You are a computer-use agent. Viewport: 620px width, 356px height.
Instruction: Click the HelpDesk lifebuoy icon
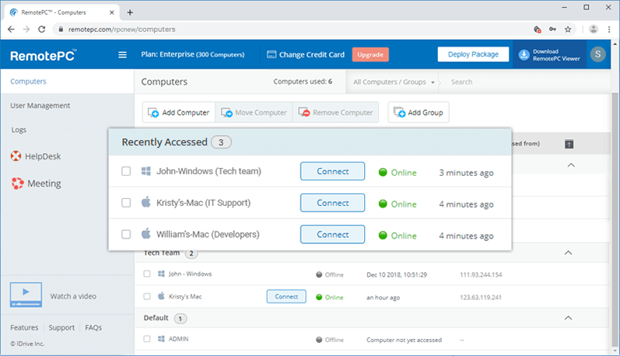[16, 156]
